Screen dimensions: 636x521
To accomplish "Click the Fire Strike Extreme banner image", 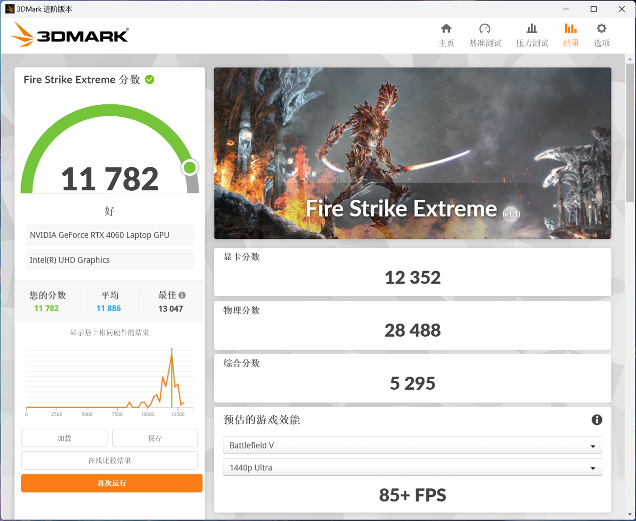I will [x=412, y=153].
